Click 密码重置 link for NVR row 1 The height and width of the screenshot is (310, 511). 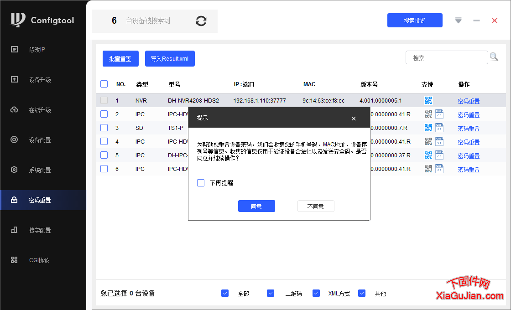(469, 101)
